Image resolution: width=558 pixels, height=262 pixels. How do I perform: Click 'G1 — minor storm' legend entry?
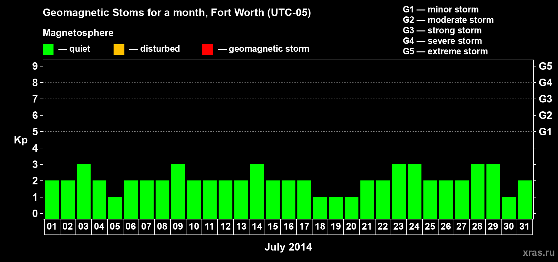441,9
